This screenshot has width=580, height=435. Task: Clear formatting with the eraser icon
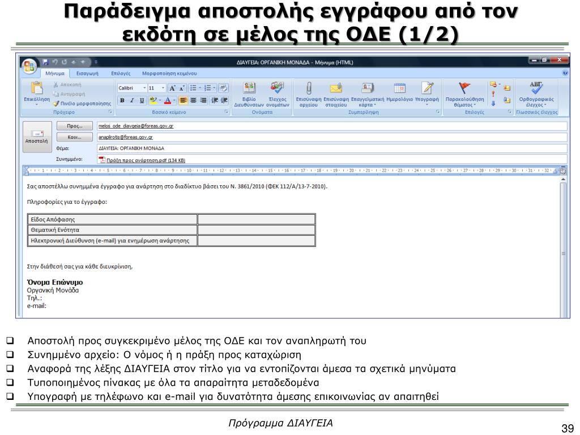tap(223, 88)
